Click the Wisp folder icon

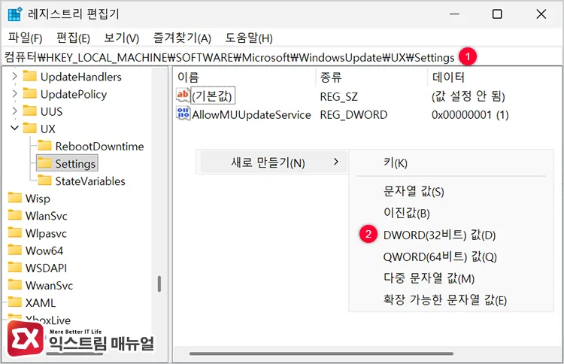coord(15,198)
